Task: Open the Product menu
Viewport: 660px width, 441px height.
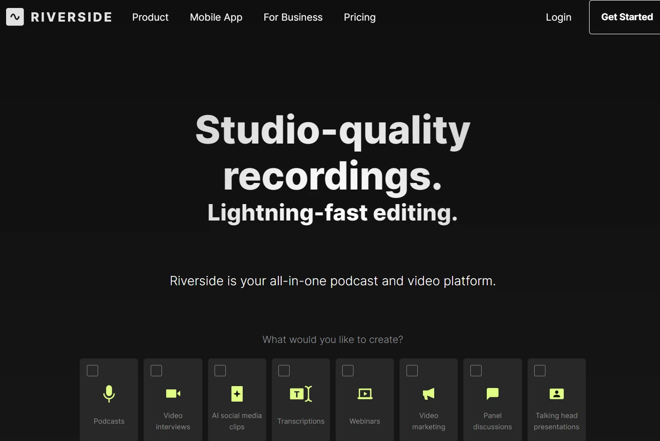Action: tap(150, 17)
